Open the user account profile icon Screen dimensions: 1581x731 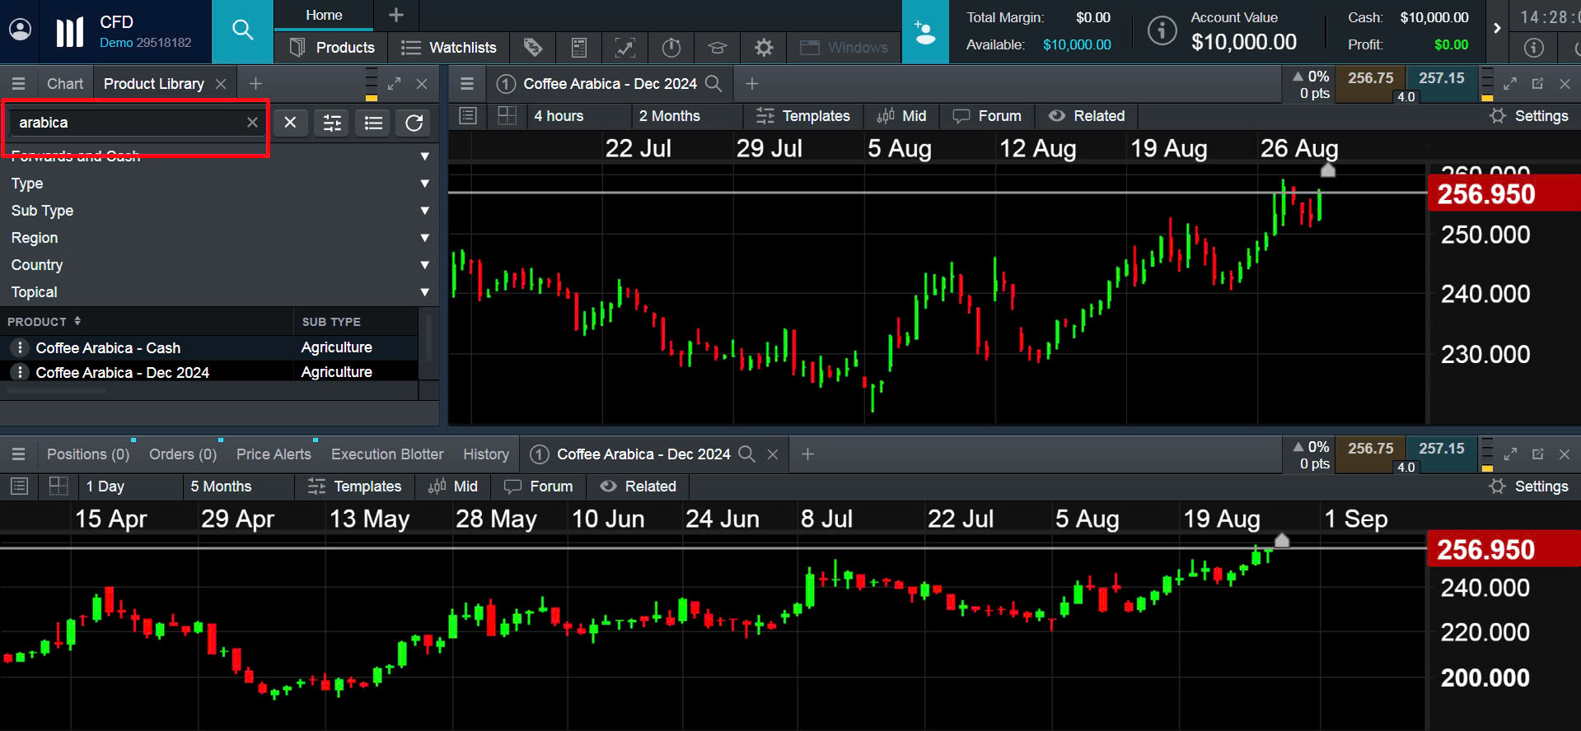tap(20, 30)
